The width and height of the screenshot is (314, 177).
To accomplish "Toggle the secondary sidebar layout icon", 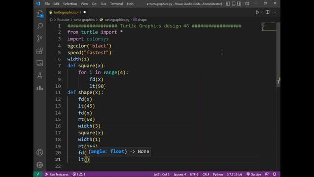I will pyautogui.click(x=239, y=4).
